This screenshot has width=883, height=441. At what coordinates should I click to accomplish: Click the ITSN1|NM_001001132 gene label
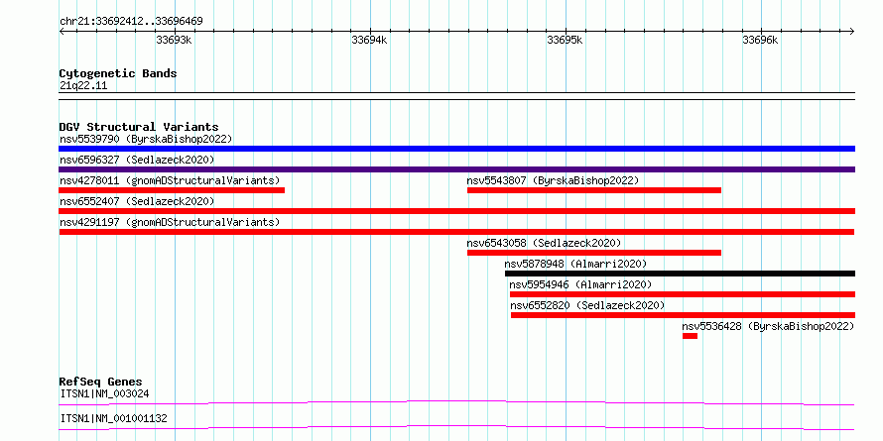[113, 419]
